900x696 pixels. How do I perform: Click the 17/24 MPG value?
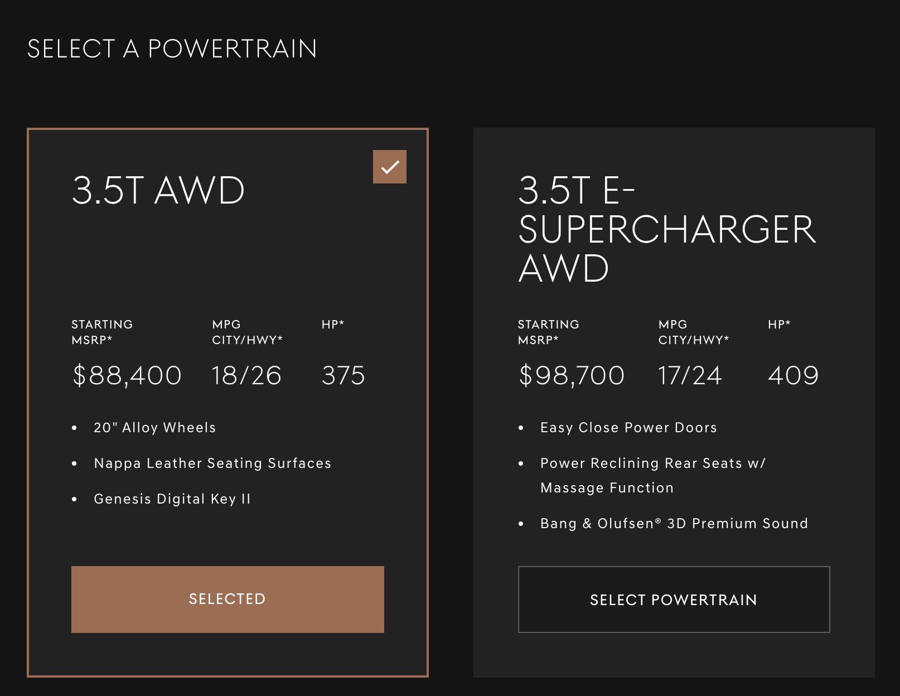coord(690,375)
